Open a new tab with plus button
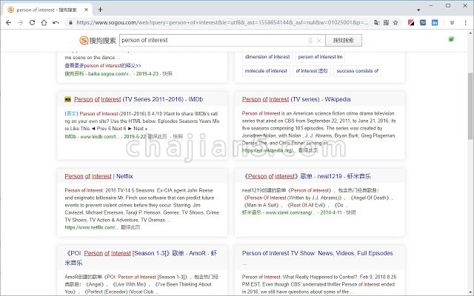This screenshot has width=474, height=296. (101, 10)
